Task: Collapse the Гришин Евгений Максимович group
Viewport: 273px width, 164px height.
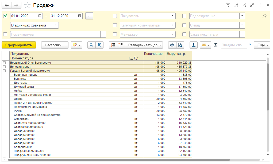Action: click(x=4, y=71)
